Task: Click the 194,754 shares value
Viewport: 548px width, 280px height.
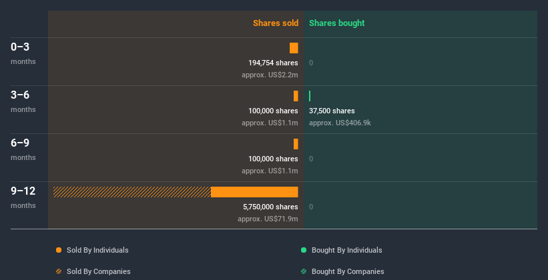Action: click(x=273, y=63)
